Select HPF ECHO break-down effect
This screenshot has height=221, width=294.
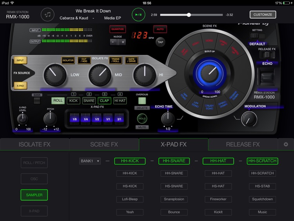pyautogui.click(x=184, y=96)
